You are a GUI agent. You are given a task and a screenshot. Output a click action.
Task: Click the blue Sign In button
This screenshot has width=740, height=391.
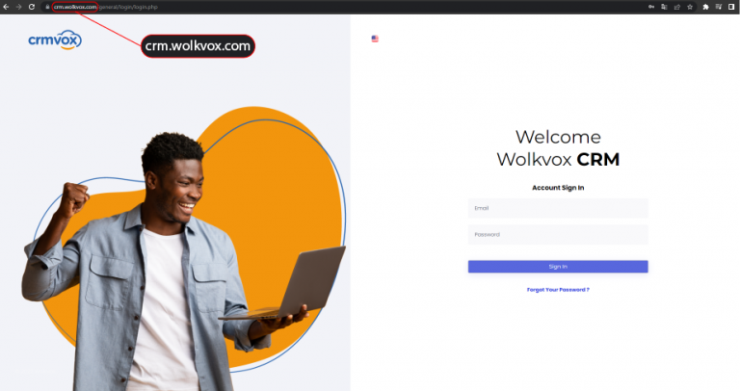point(558,267)
